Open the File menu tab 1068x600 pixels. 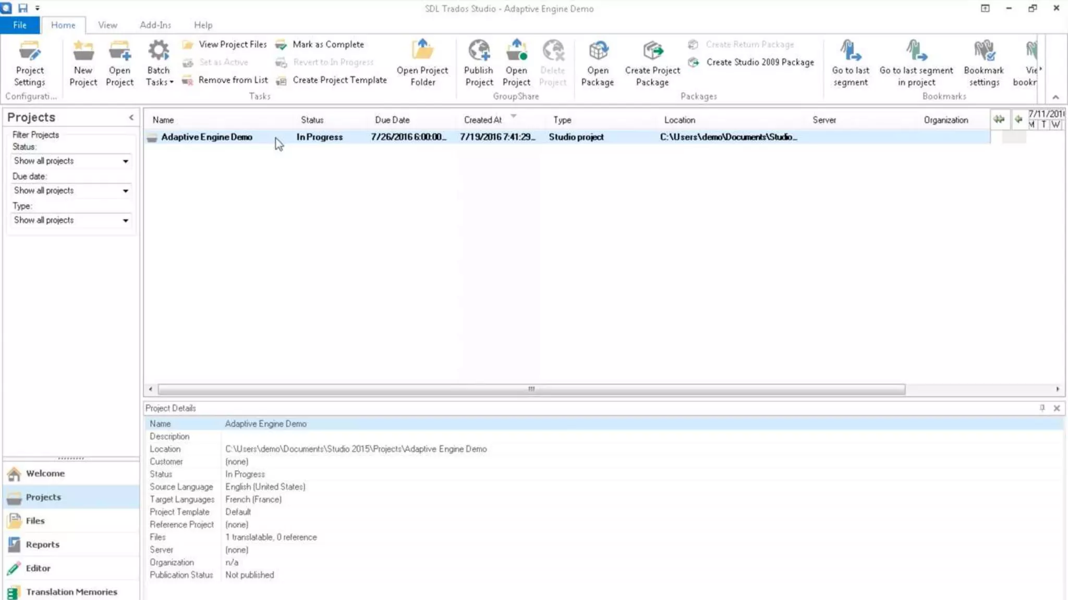click(20, 25)
